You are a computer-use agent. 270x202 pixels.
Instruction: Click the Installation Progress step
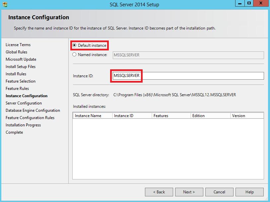pos(23,125)
